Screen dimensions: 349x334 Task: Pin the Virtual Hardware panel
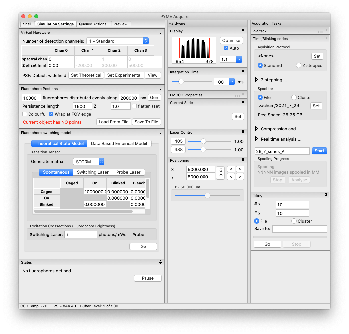(160, 32)
